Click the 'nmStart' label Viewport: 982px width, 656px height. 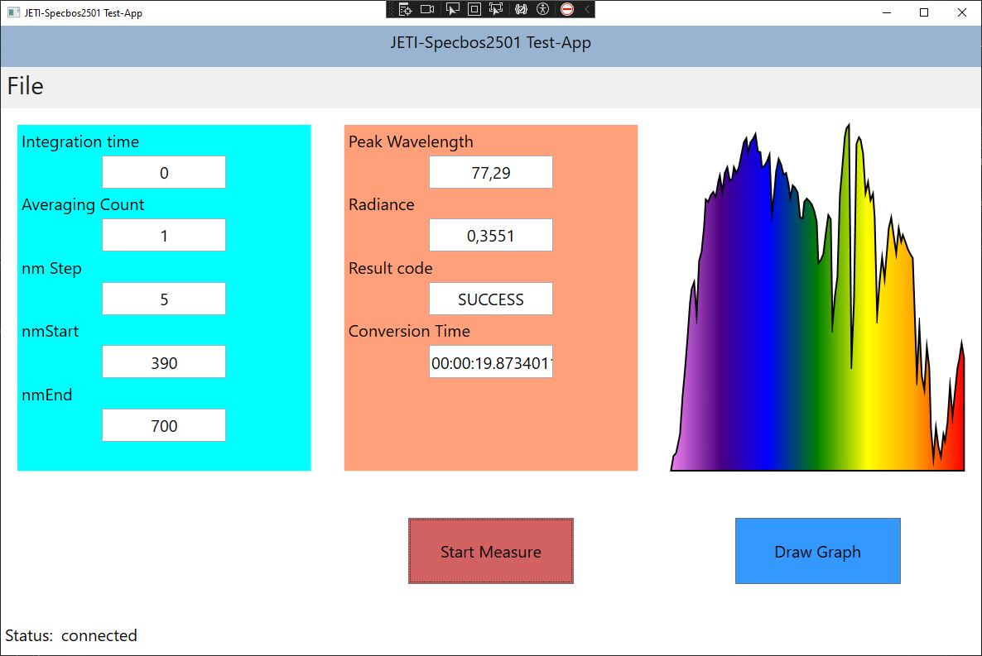point(51,331)
